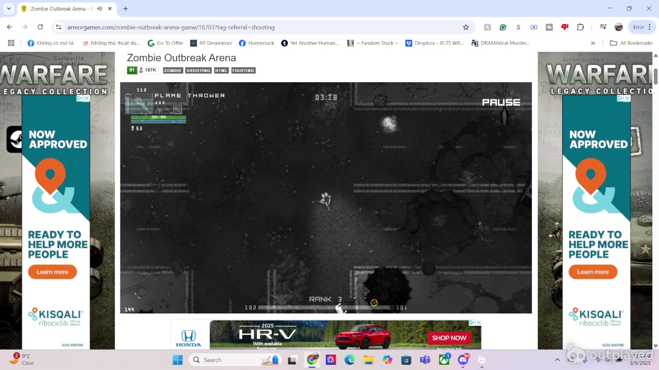Image resolution: width=659 pixels, height=370 pixels.
Task: Open the Chrome apps grid shortcut
Action: click(11, 43)
